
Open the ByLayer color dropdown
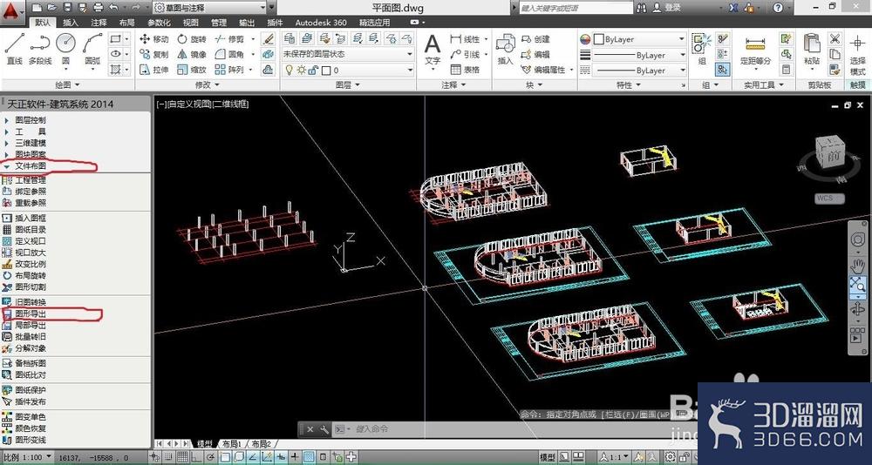point(639,39)
